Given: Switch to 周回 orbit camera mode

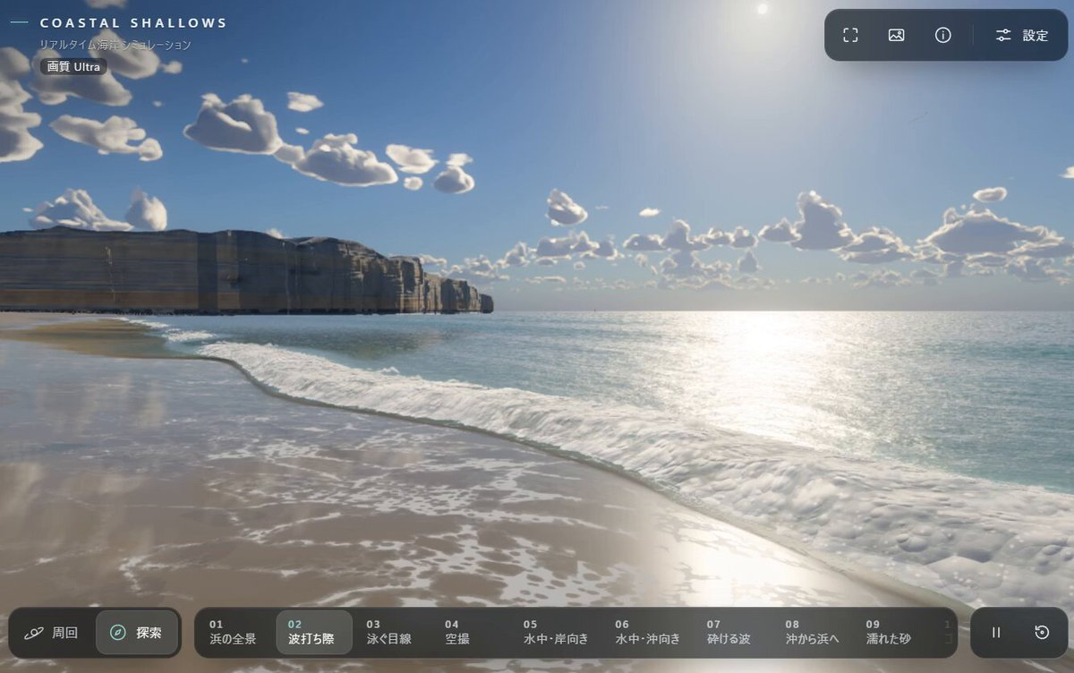Looking at the screenshot, I should pos(52,633).
